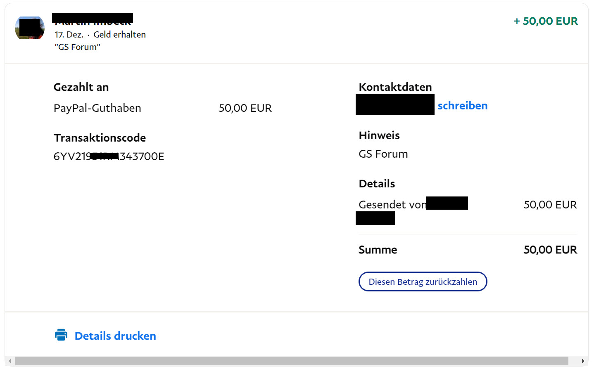The height and width of the screenshot is (369, 594).
Task: Click the "Gesendet von" details line
Action: coord(392,205)
